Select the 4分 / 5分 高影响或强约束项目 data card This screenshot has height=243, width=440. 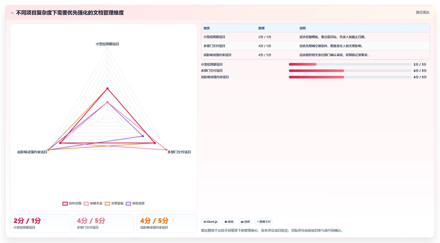(167, 223)
